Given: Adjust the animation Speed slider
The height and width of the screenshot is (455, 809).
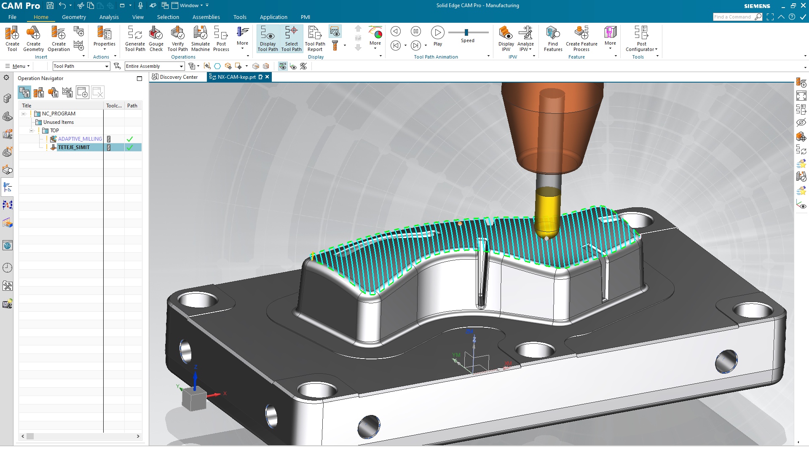Looking at the screenshot, I should point(466,32).
